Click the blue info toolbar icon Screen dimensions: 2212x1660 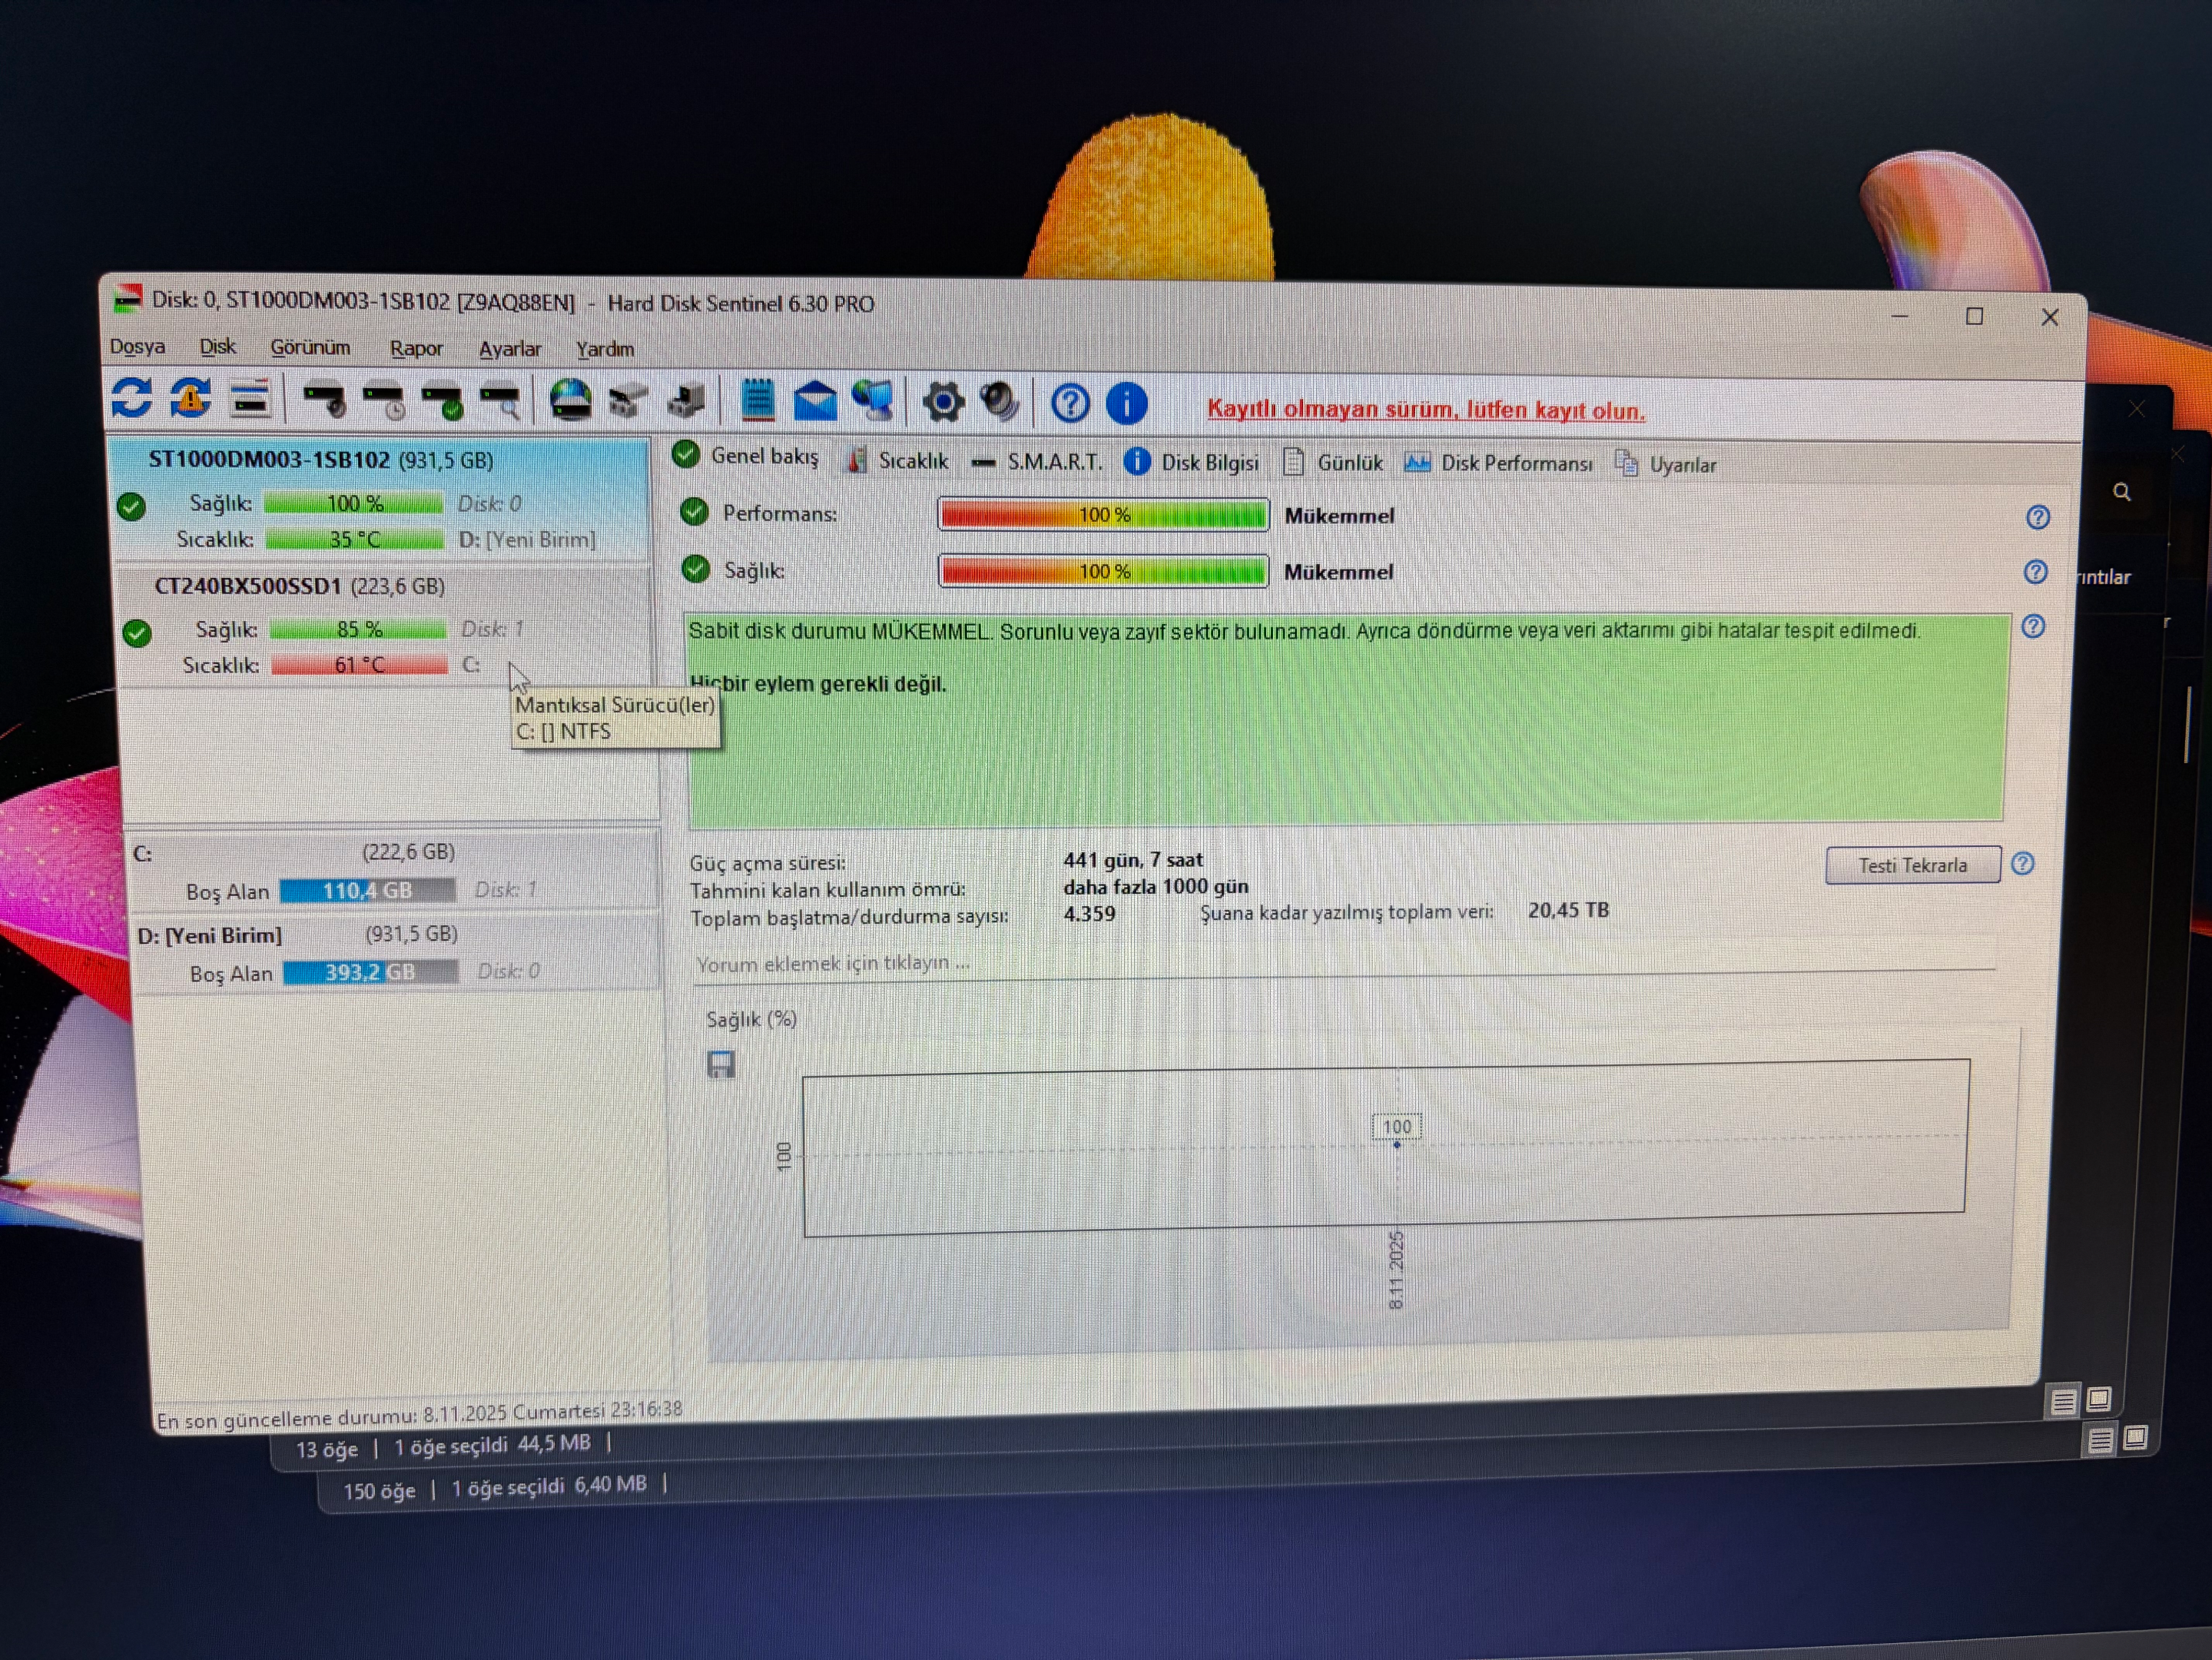pos(1127,404)
